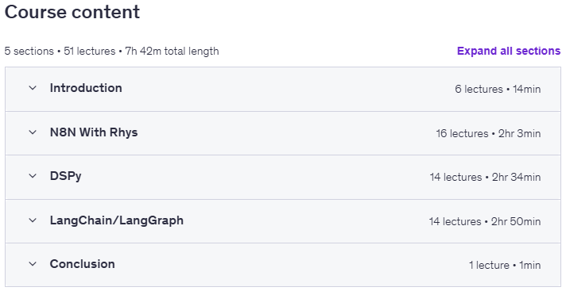The image size is (566, 291).
Task: Click the 51 lectures summary text
Action: (90, 51)
